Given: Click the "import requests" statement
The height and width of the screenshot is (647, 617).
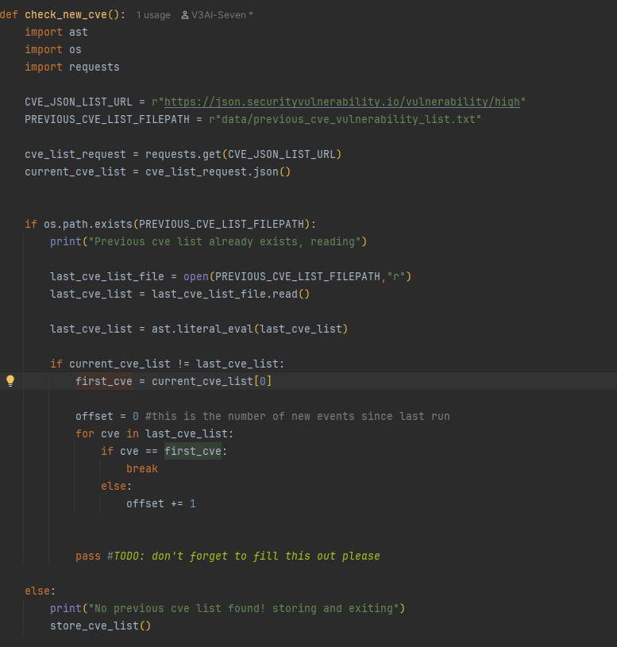Looking at the screenshot, I should [x=71, y=67].
